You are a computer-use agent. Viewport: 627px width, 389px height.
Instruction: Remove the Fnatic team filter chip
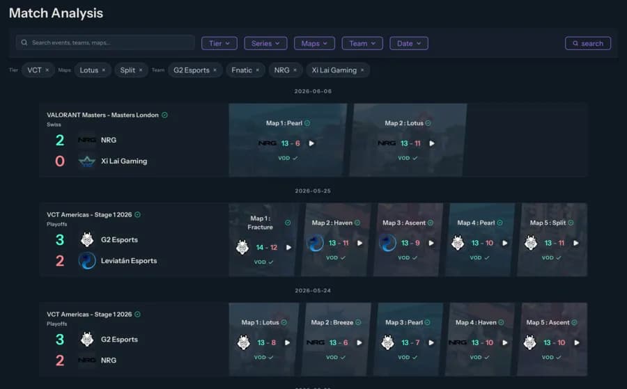[x=258, y=70]
